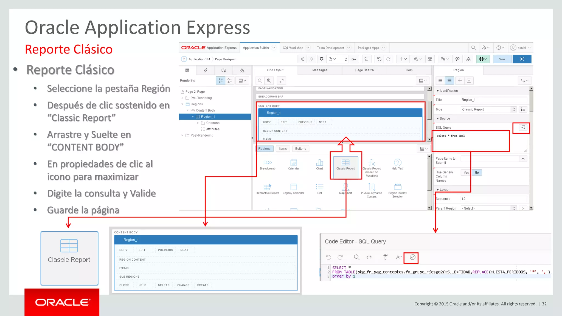The width and height of the screenshot is (562, 316).
Task: Open the Dynamic Actions lightning tab
Action: coord(206,70)
